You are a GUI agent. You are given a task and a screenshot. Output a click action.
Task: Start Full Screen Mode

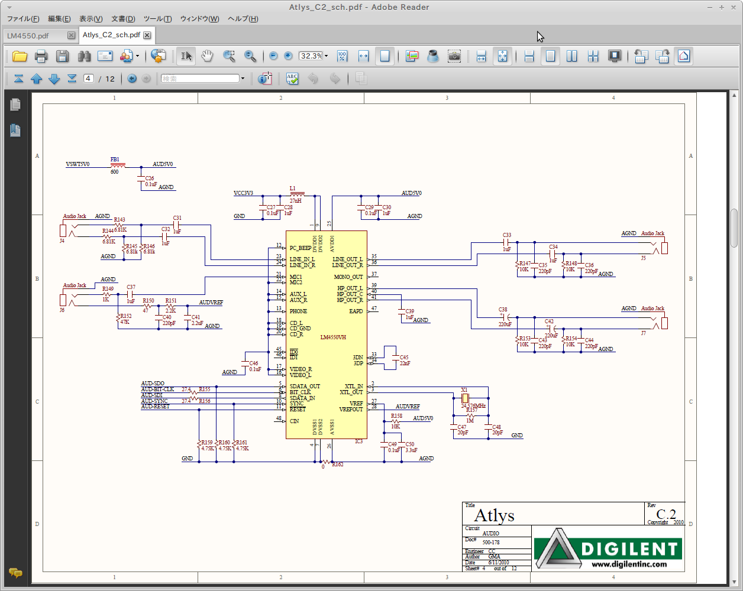point(615,56)
